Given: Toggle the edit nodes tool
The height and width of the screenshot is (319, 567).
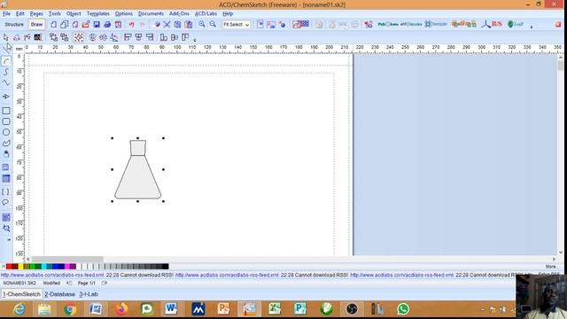Looking at the screenshot, I should coord(27,37).
